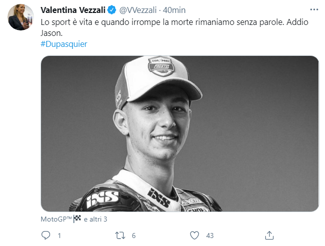Click the Valentina Vezzali display name

pyautogui.click(x=73, y=10)
